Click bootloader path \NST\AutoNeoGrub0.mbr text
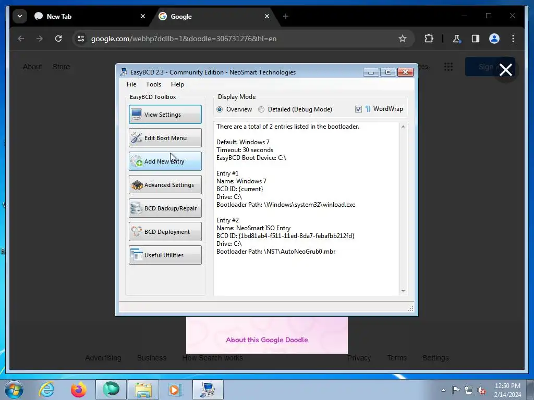This screenshot has width=534, height=400. click(276, 252)
